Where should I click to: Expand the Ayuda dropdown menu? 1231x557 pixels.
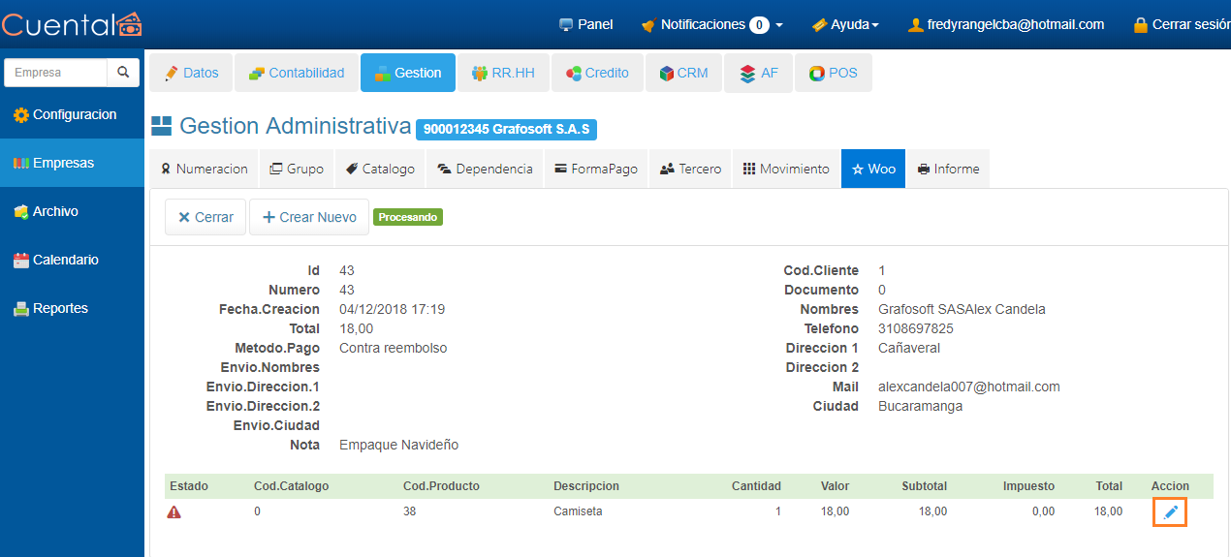pyautogui.click(x=845, y=24)
